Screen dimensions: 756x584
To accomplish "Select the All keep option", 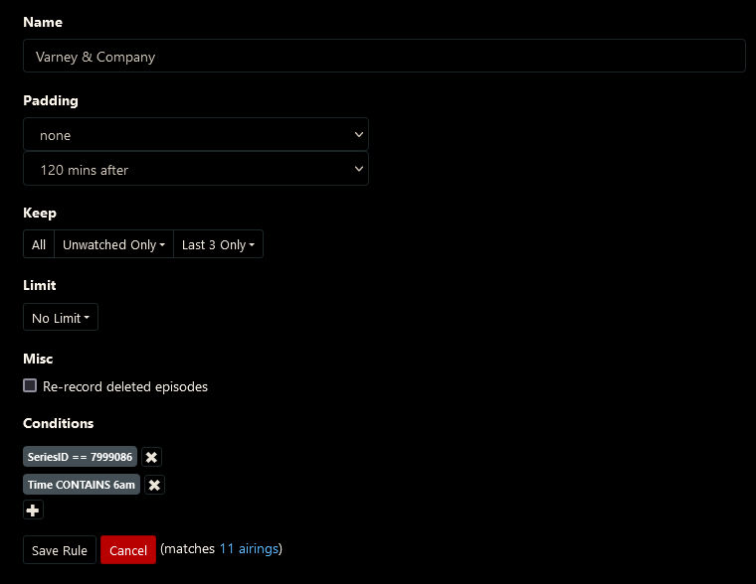I will (x=39, y=244).
